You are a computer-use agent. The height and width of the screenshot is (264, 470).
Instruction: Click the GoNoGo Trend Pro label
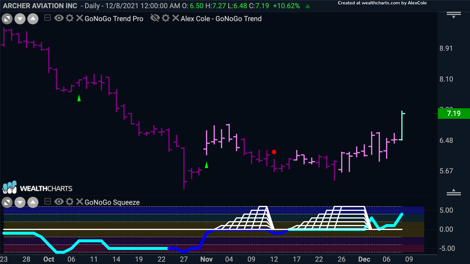114,19
